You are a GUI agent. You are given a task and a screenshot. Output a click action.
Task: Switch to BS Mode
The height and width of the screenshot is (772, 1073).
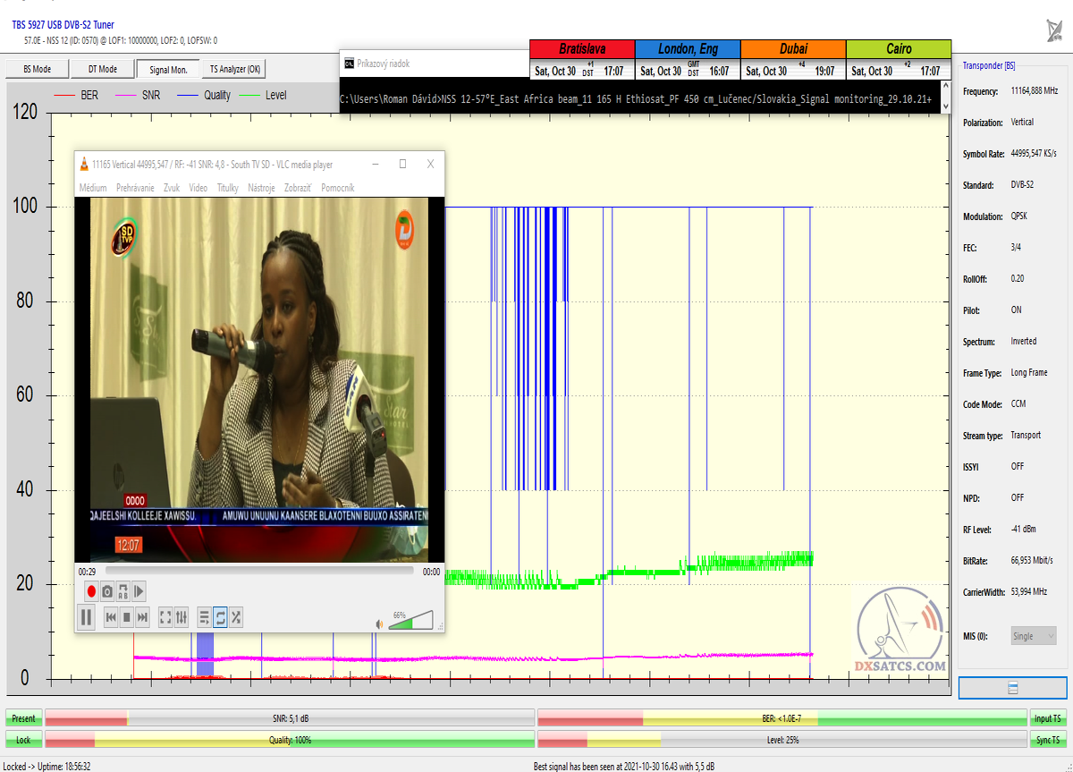click(x=37, y=69)
